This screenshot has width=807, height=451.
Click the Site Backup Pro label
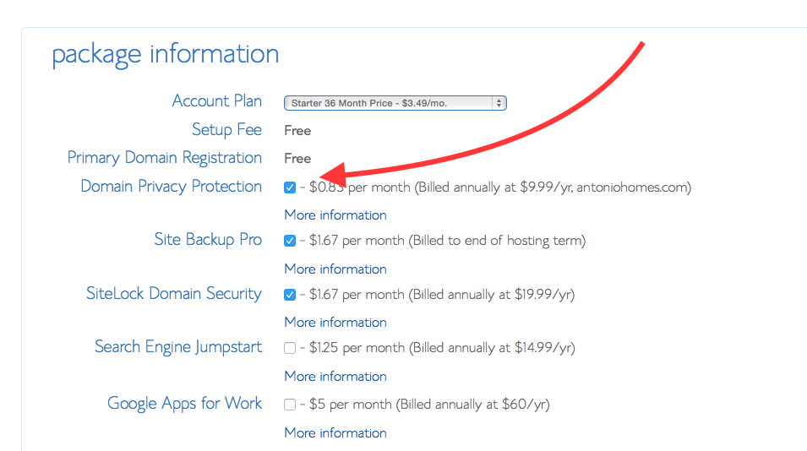pyautogui.click(x=208, y=240)
